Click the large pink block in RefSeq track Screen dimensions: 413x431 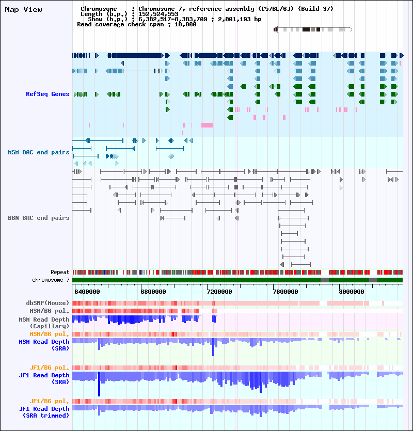(207, 125)
